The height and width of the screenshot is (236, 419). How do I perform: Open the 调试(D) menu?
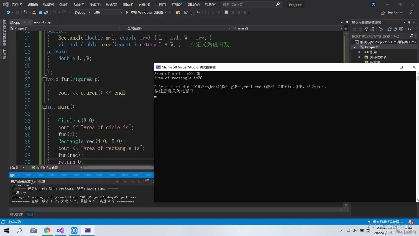[111, 4]
